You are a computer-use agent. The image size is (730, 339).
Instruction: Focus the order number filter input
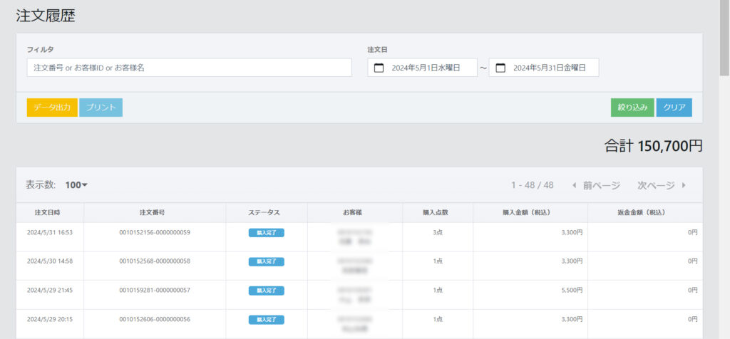coord(189,68)
